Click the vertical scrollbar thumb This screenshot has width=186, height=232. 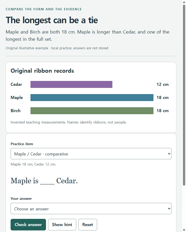[184, 95]
